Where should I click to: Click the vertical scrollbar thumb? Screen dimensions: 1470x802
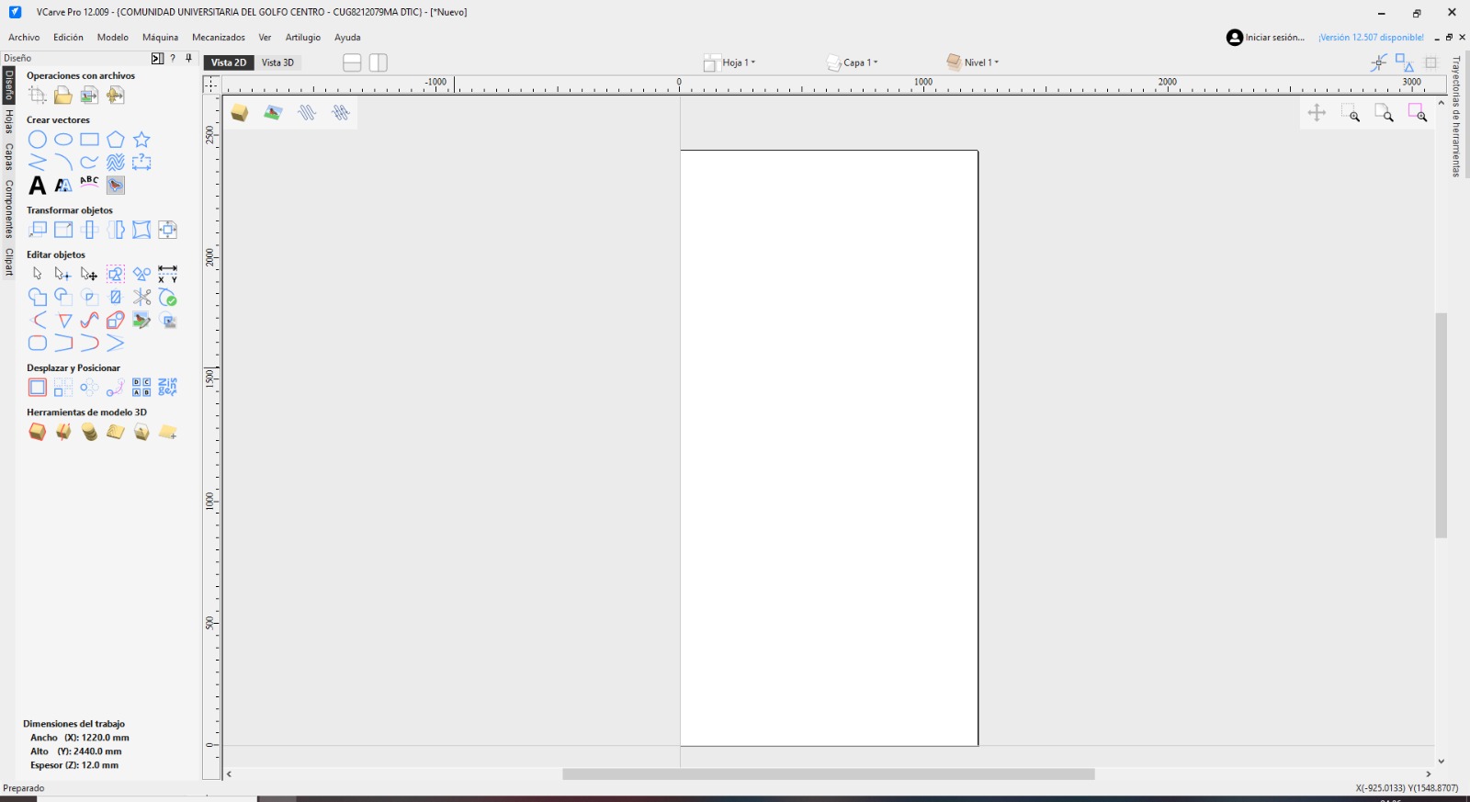(x=1442, y=425)
